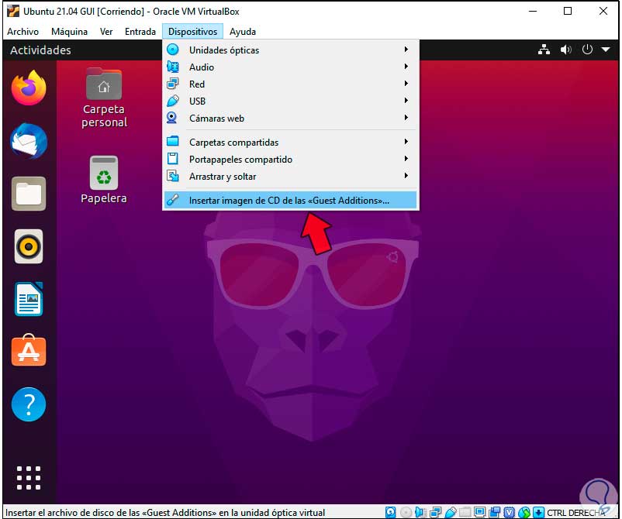Open the Ayuda menu
This screenshot has width=622, height=519.
pyautogui.click(x=243, y=32)
